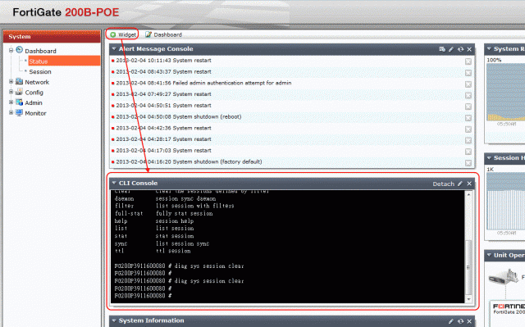Collapse the System Resources widget
Viewport: 525px width, 327px height.
click(489, 49)
